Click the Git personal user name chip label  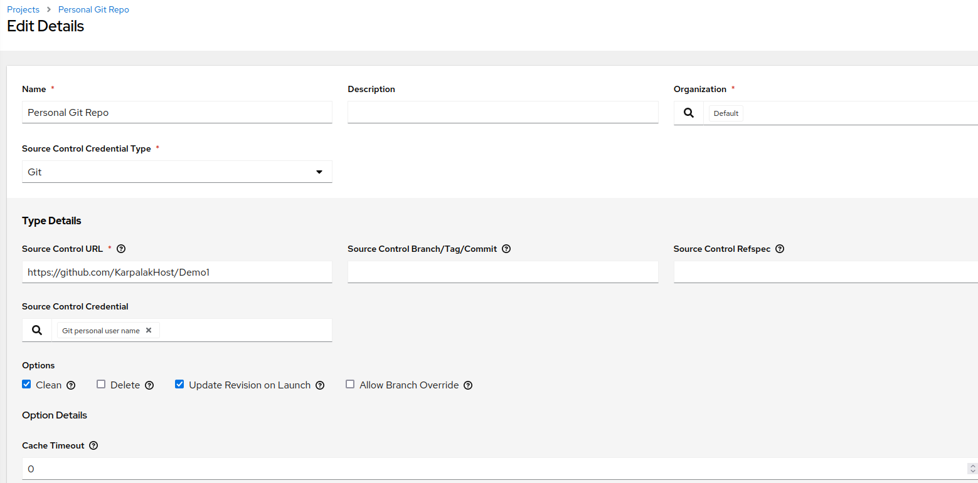click(101, 331)
